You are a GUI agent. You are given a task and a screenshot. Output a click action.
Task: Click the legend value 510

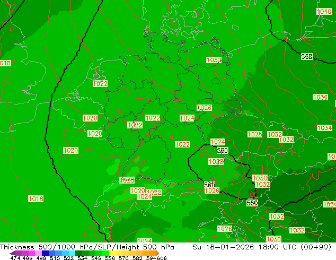pyautogui.click(x=55, y=258)
